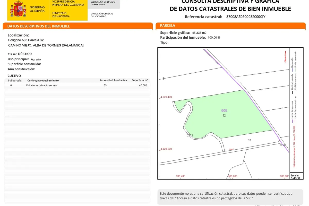Click title "DE DATOS CATASTRALES DE BIEN INMUEBLE"
Viewport: 309px width, 206px height.
pos(230,9)
